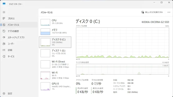
Task: Maximize the Task Manager window
Action: click(161, 2)
